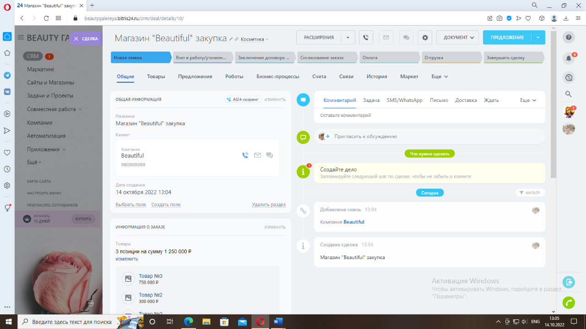Open the Товар №3 link
586x329 pixels.
coord(151,276)
